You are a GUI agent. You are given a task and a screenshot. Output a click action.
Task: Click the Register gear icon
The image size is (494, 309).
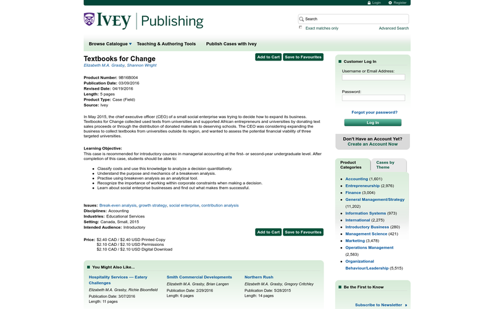(390, 3)
